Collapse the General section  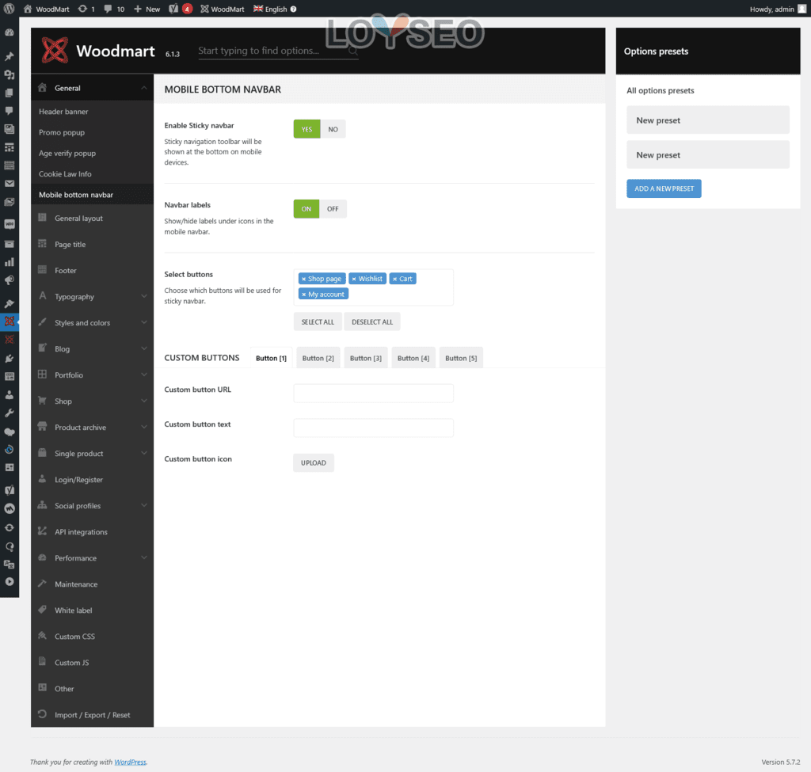coord(144,88)
